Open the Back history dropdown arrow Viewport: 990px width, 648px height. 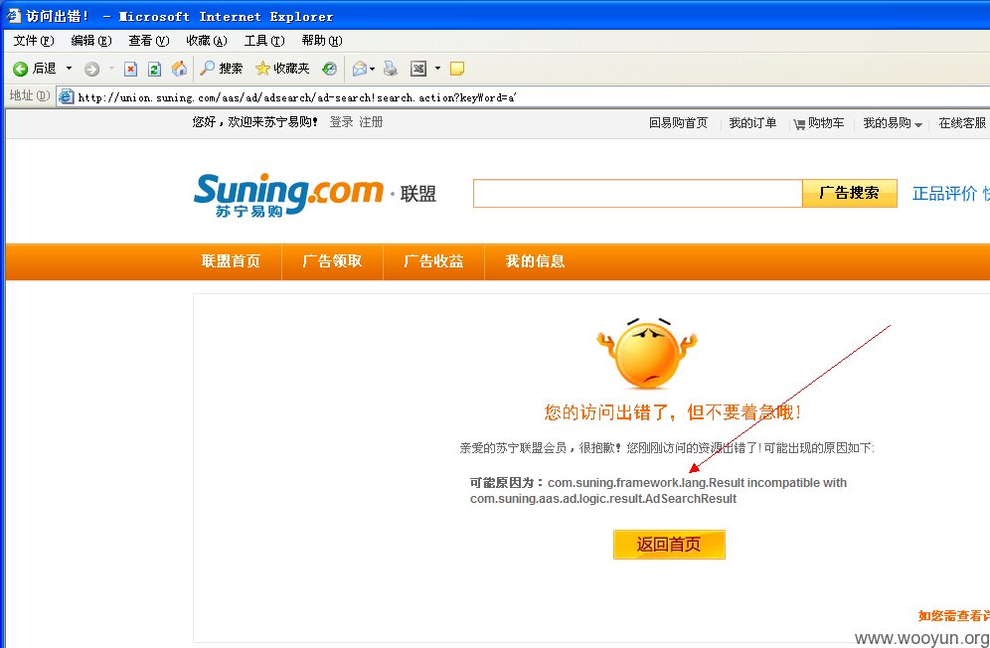coord(69,69)
